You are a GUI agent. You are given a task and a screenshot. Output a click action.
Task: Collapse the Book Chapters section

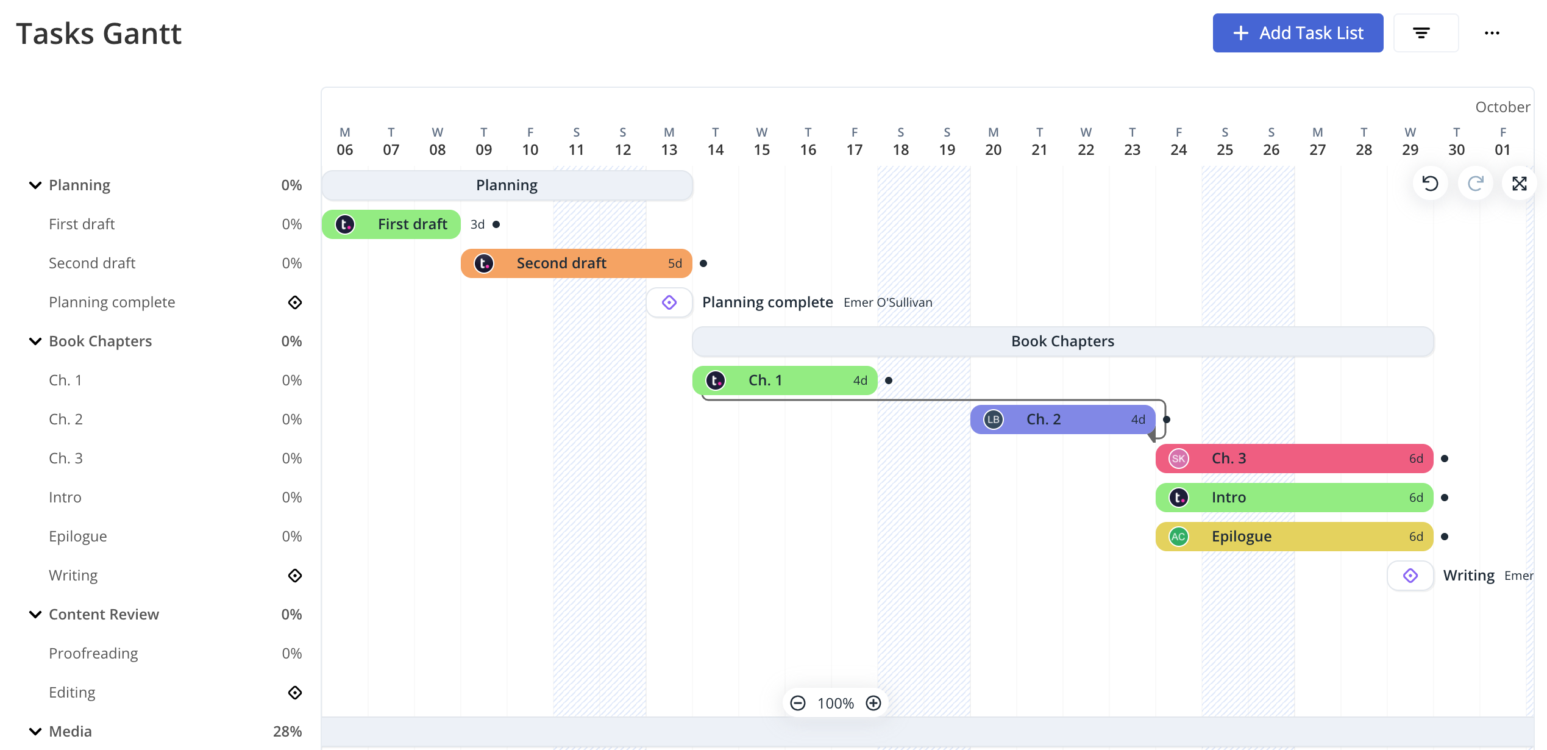(x=34, y=341)
